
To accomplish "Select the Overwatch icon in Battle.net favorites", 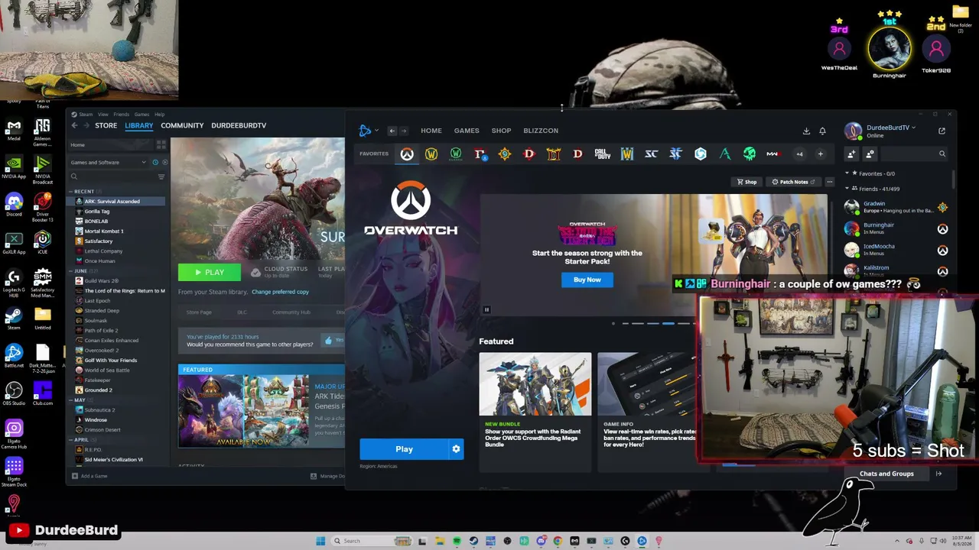I will click(x=407, y=154).
